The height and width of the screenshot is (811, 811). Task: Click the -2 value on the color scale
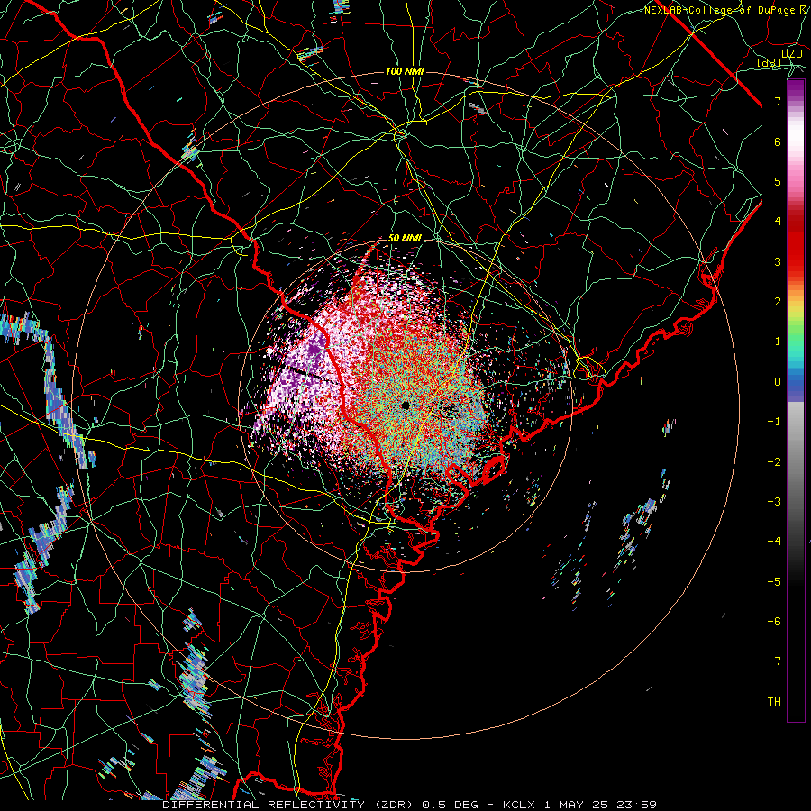point(774,462)
